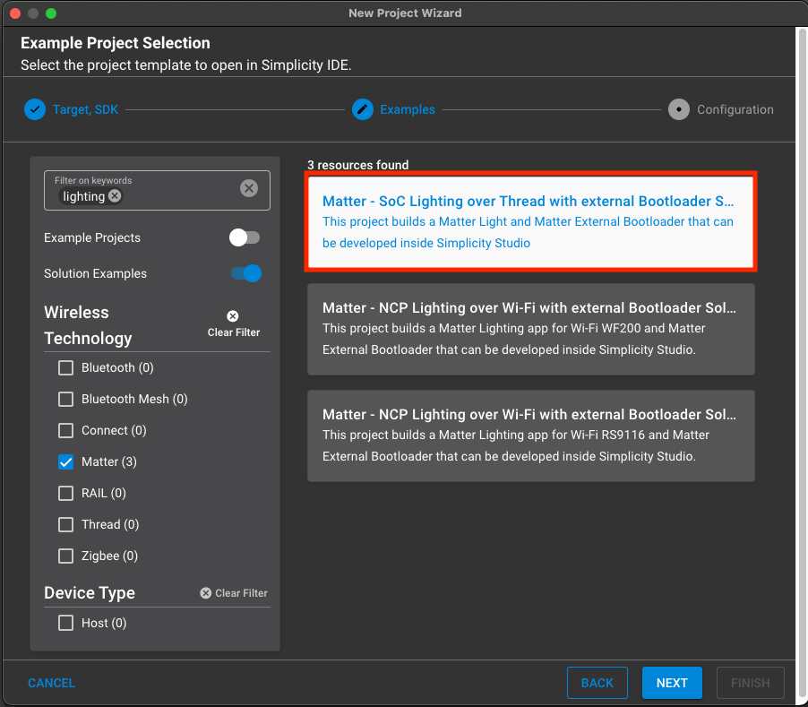Go to the Target, SDK step

(x=85, y=109)
